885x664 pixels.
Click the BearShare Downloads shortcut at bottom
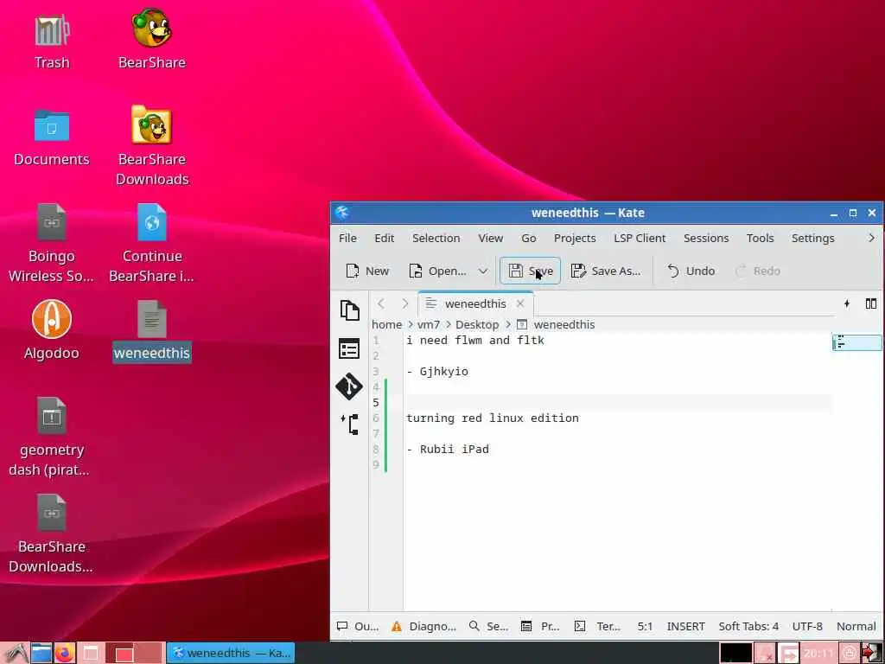click(x=51, y=534)
